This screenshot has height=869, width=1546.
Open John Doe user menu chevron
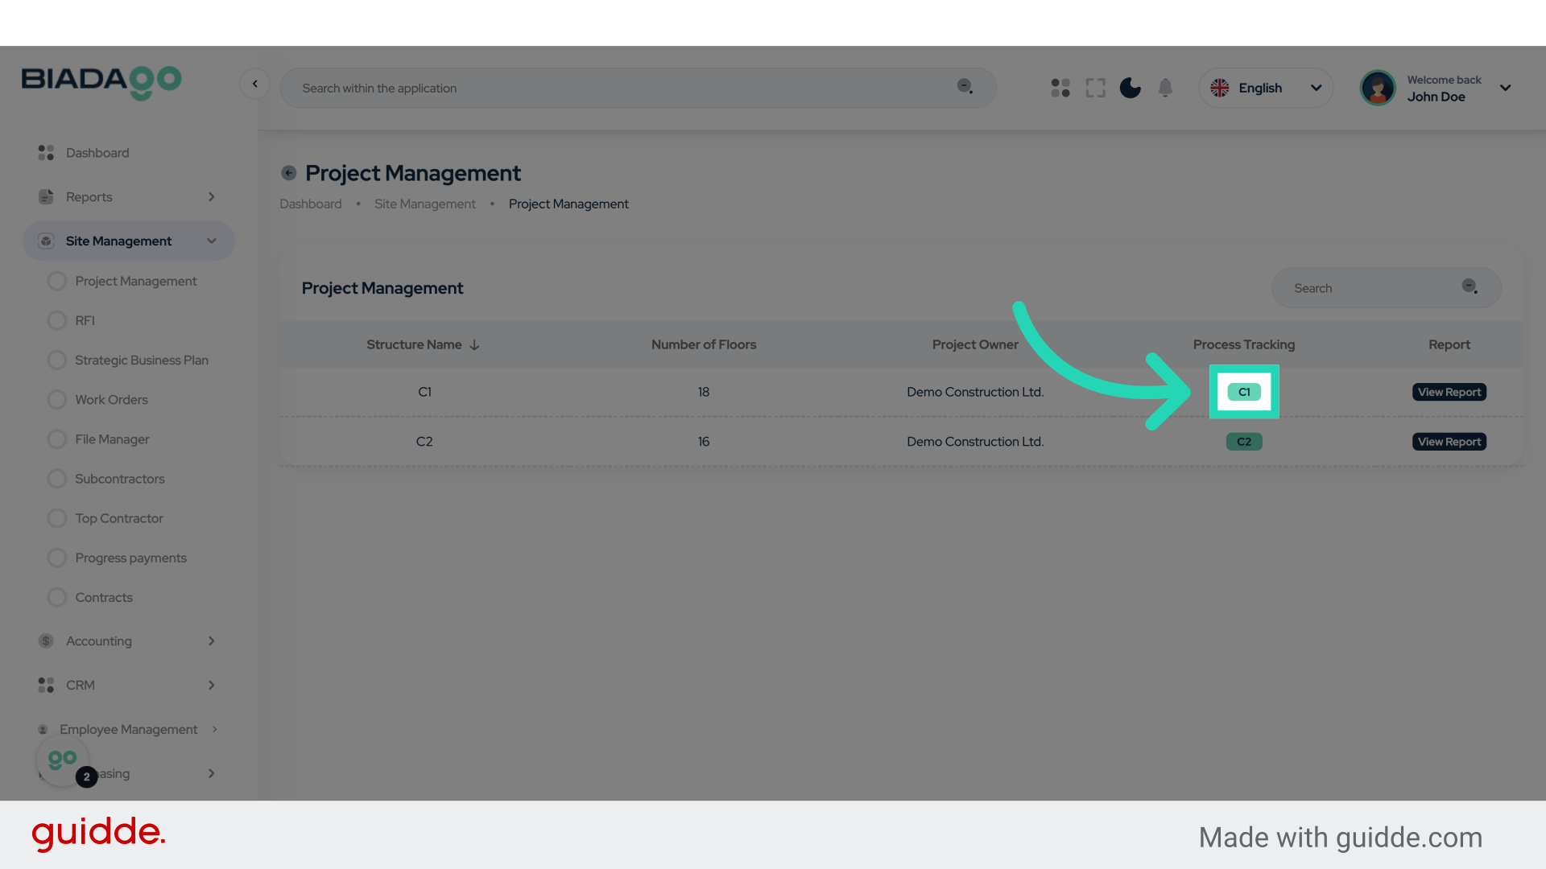1505,88
